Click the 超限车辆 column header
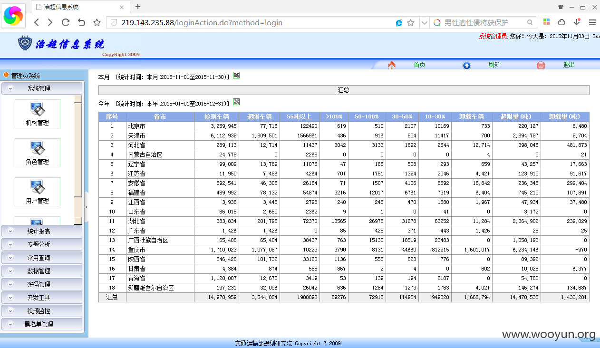This screenshot has width=600, height=348. click(x=259, y=116)
